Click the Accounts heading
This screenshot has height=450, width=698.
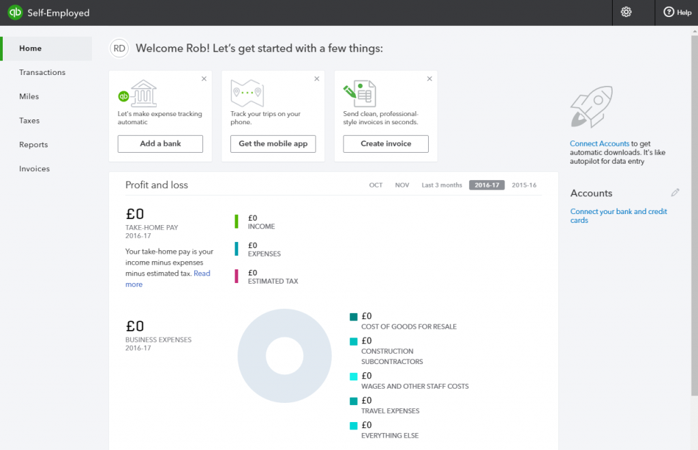point(591,193)
